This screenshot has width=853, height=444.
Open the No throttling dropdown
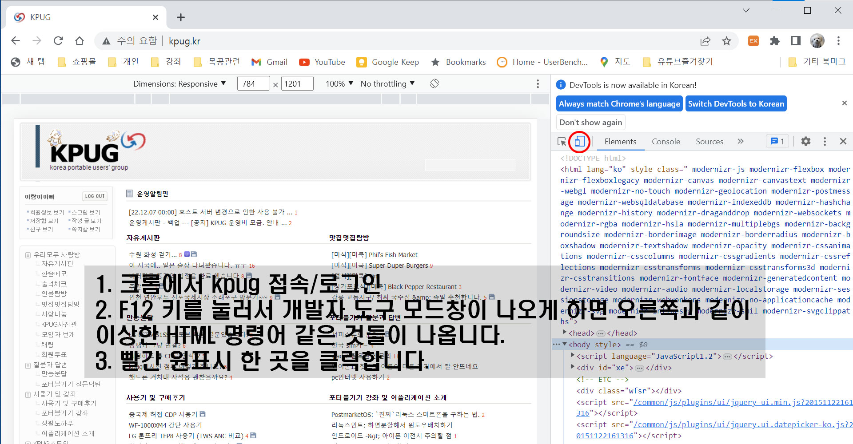[387, 83]
